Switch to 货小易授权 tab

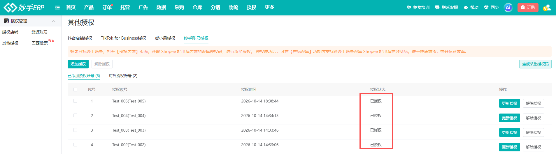165,38
